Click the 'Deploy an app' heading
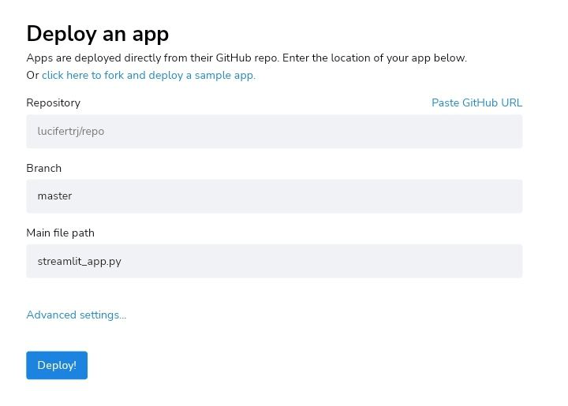Screen dimensions: 568x406 tap(98, 34)
